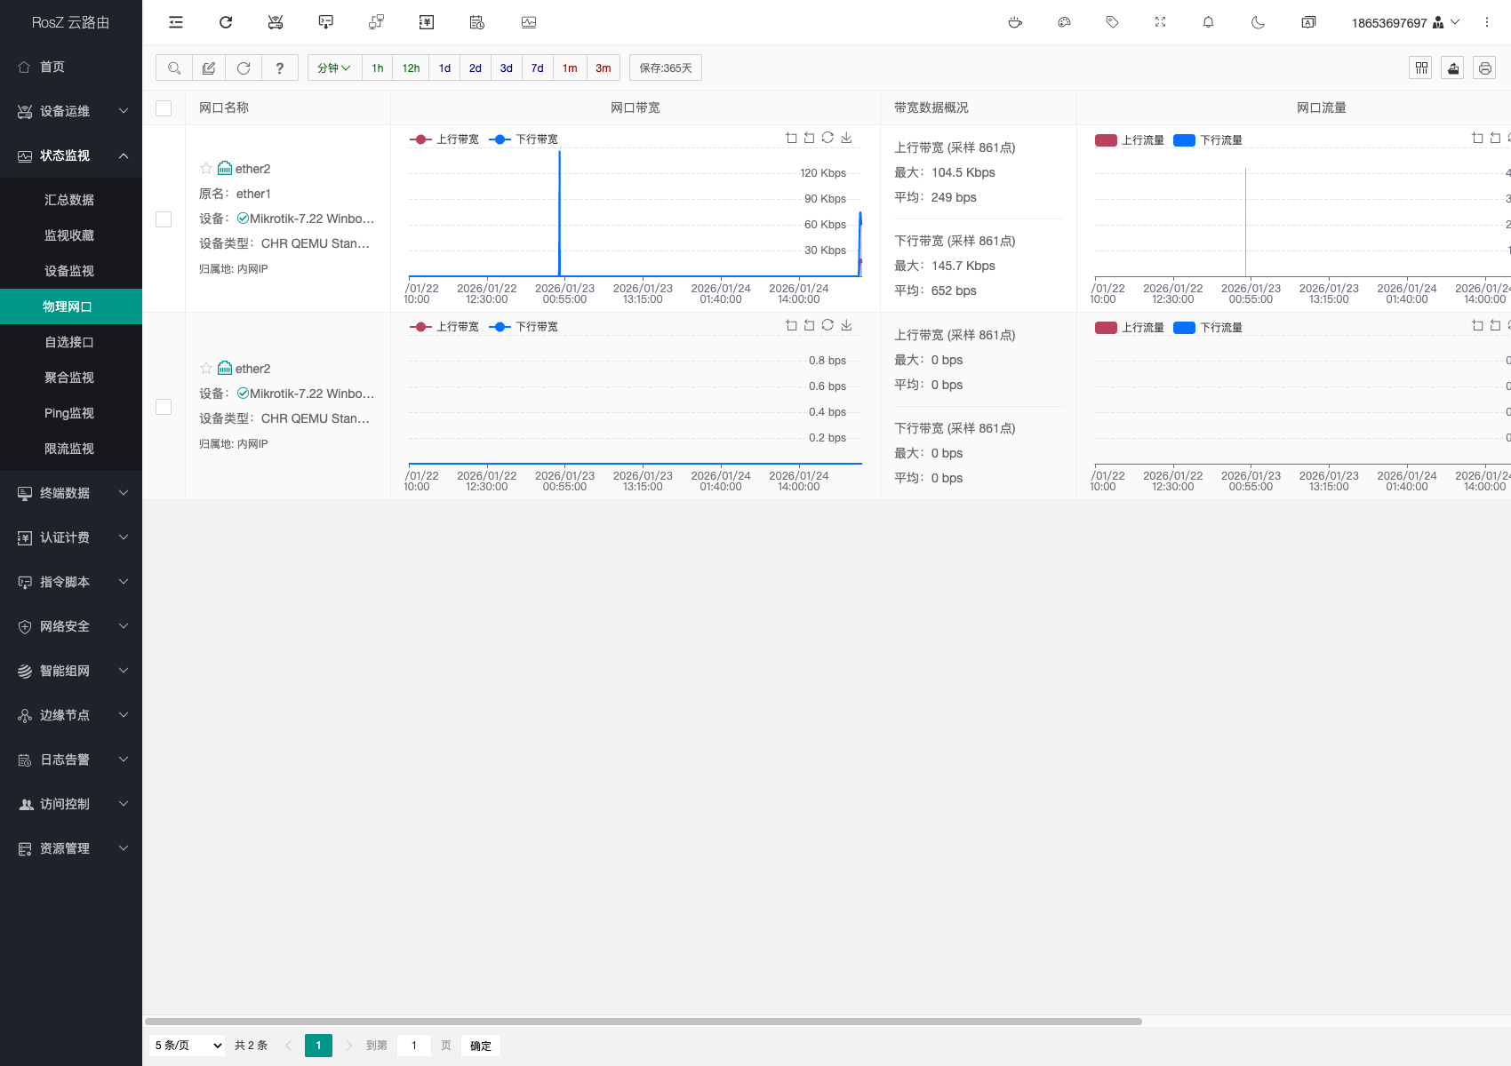The height and width of the screenshot is (1066, 1511).
Task: Open the 分钟 interval dropdown
Action: pyautogui.click(x=334, y=68)
